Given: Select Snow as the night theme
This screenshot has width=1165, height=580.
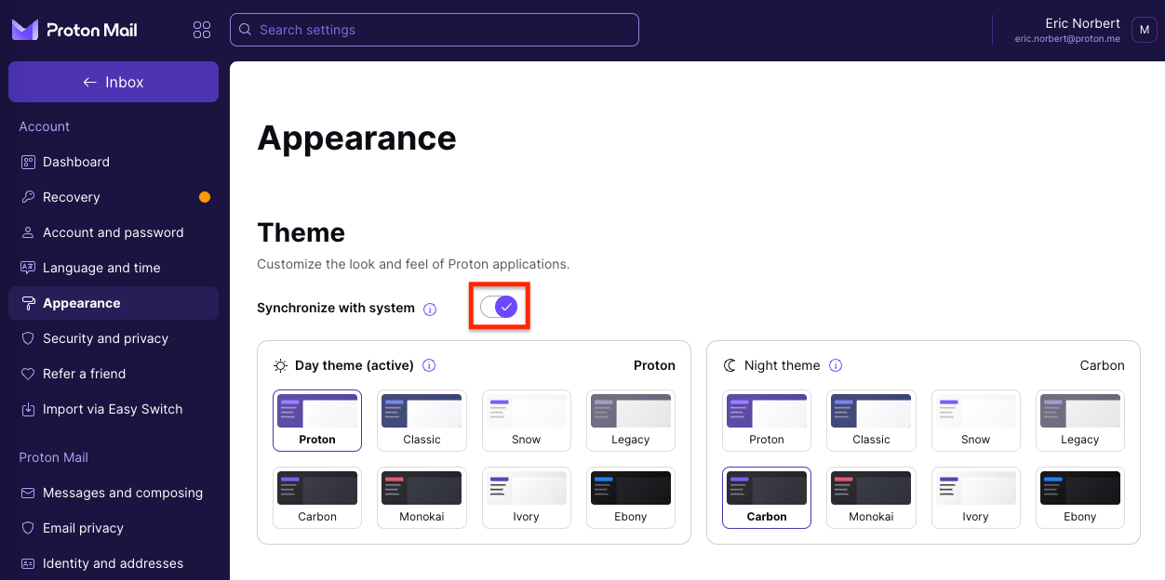Looking at the screenshot, I should (975, 420).
